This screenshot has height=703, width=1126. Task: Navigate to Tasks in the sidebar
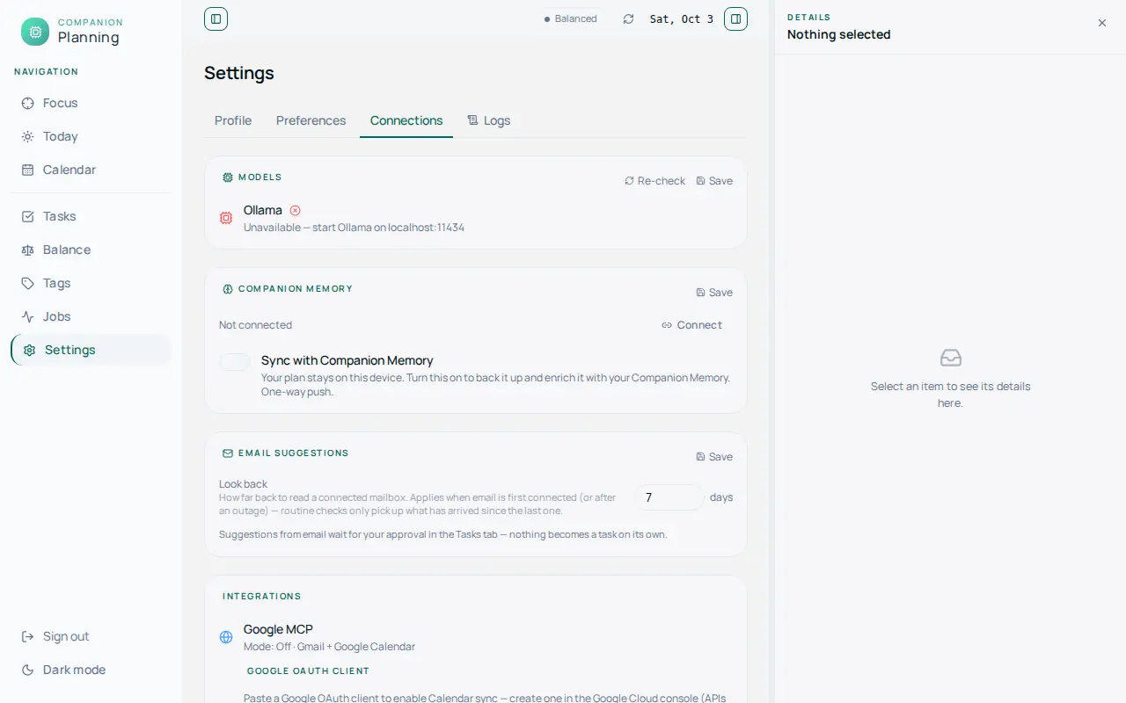[x=91, y=216]
